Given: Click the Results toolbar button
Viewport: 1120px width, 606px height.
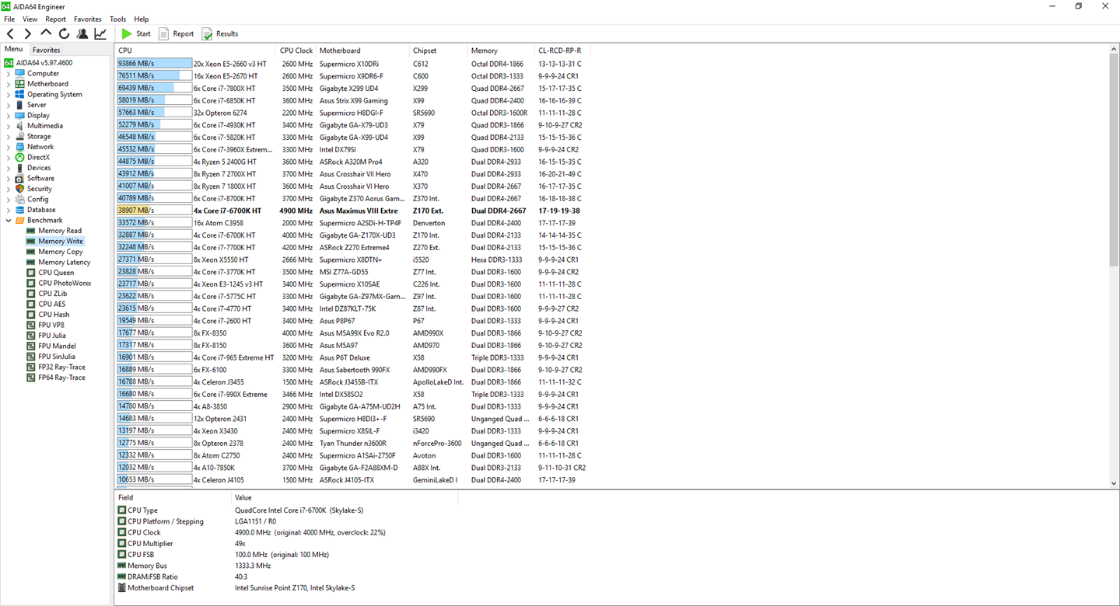Looking at the screenshot, I should 220,33.
